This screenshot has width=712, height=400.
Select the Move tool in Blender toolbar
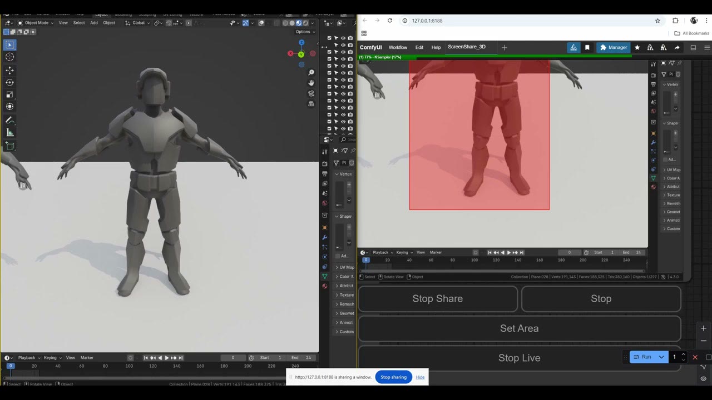pyautogui.click(x=10, y=71)
